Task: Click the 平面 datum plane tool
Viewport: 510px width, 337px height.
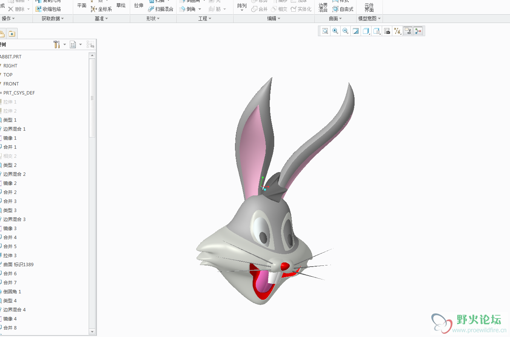Action: [82, 6]
